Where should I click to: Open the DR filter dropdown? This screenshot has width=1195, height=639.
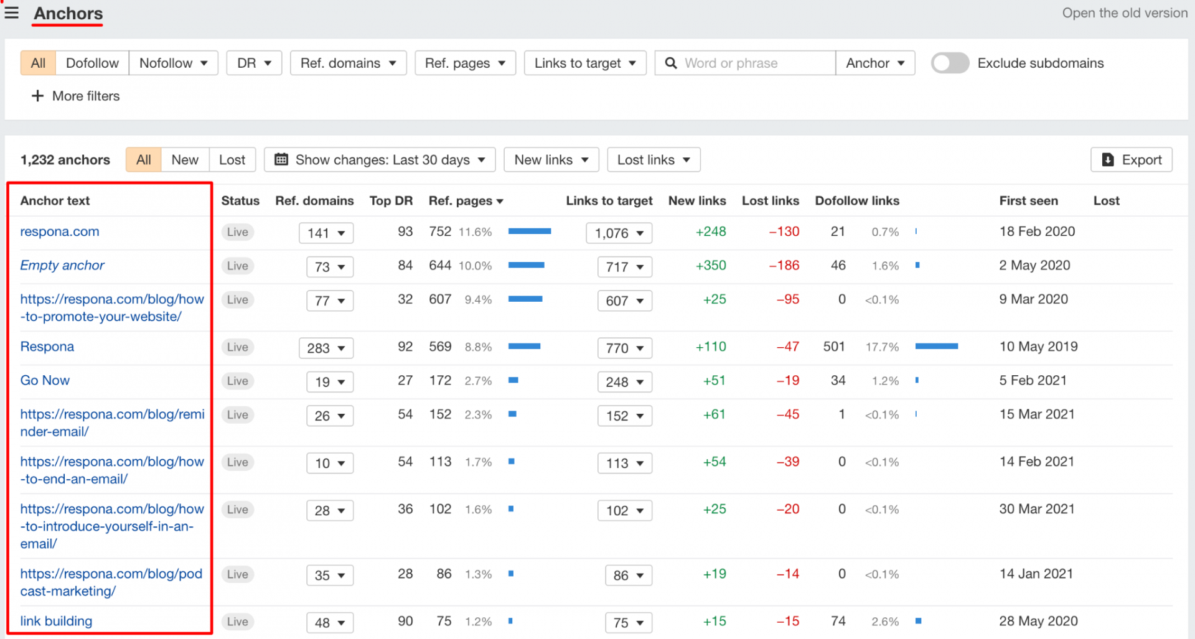point(254,63)
